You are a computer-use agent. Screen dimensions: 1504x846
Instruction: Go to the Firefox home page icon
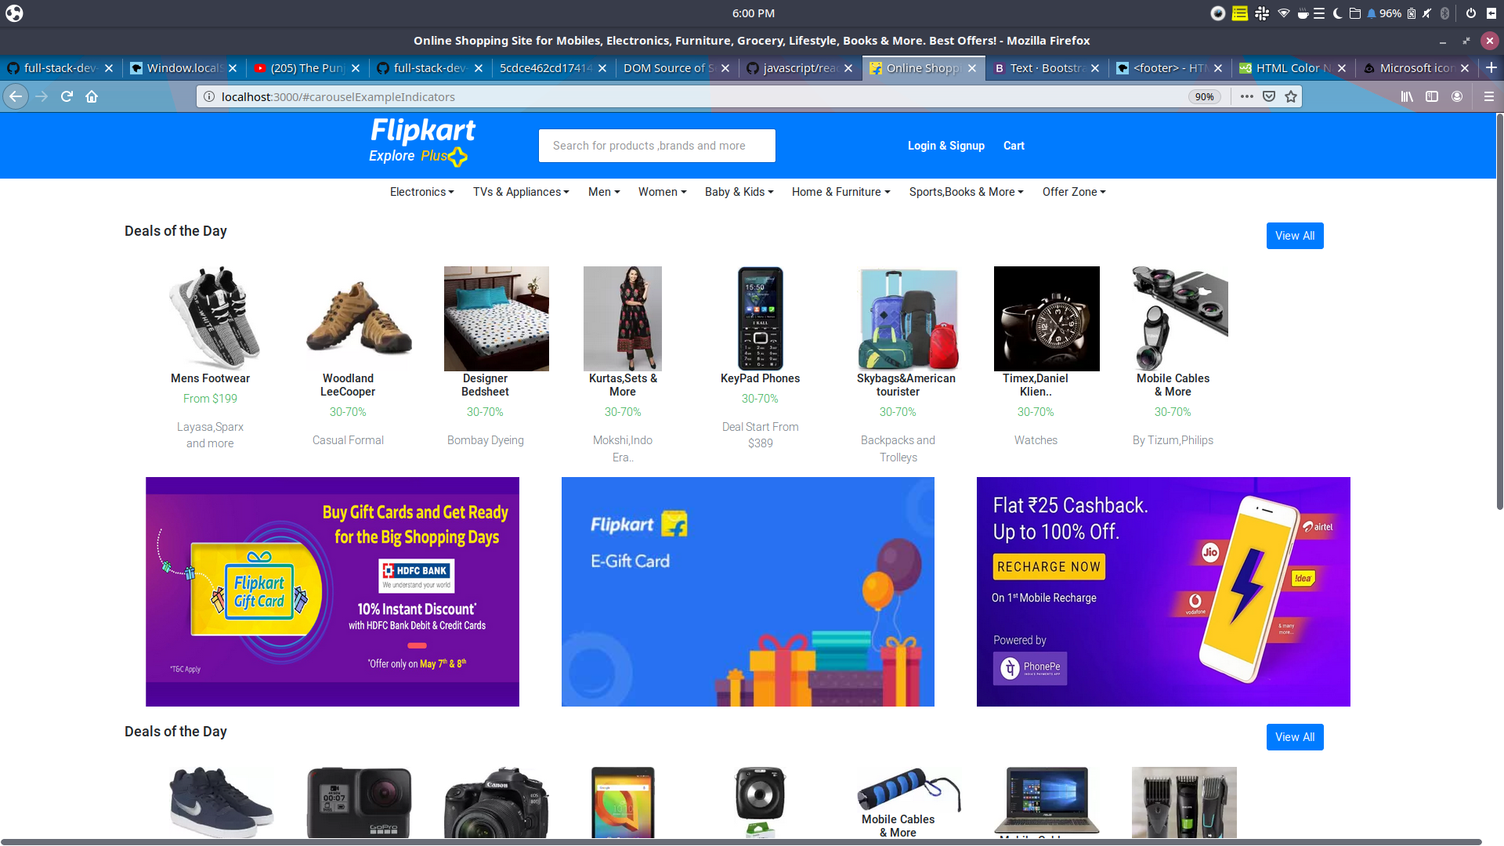(x=92, y=96)
